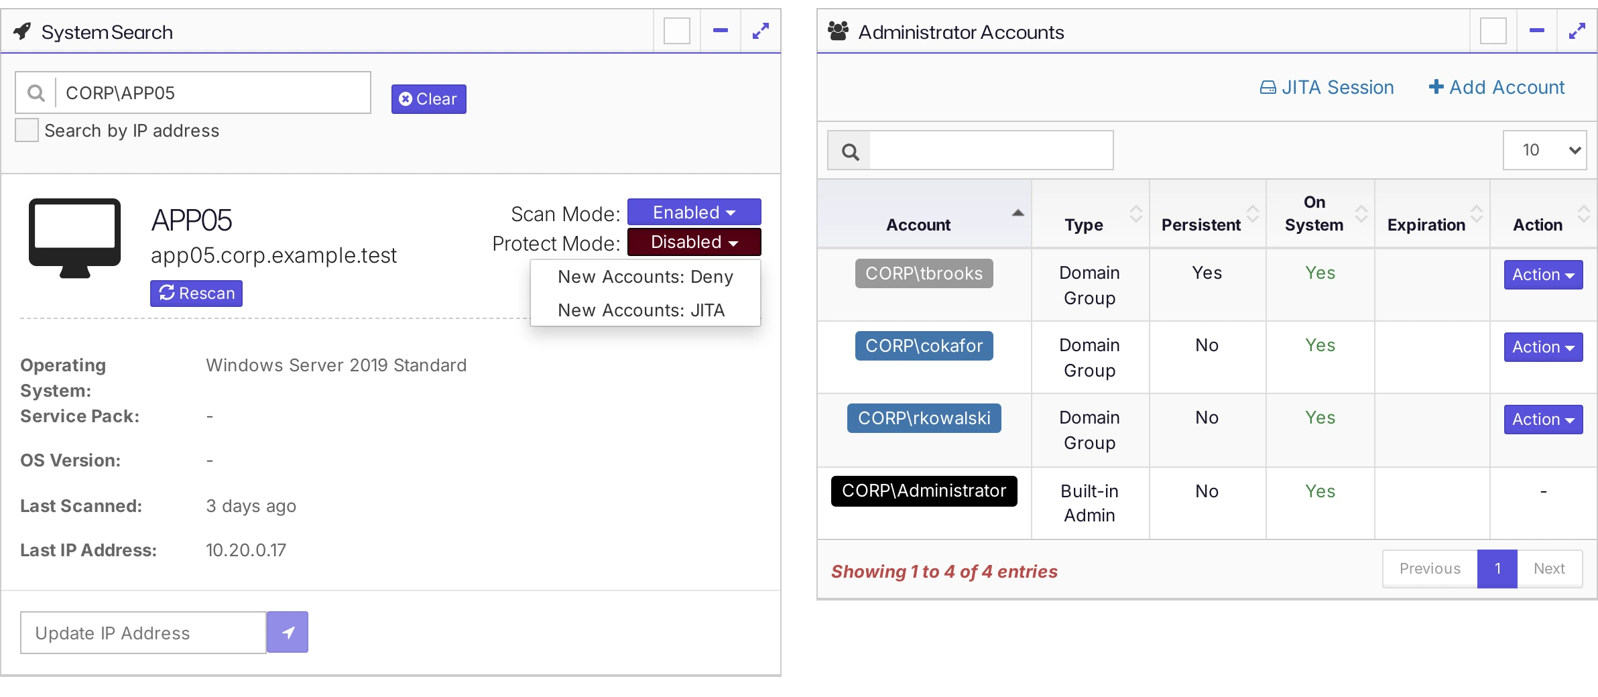1598x697 pixels.
Task: Expand the System Search panel to fullscreen
Action: 760,31
